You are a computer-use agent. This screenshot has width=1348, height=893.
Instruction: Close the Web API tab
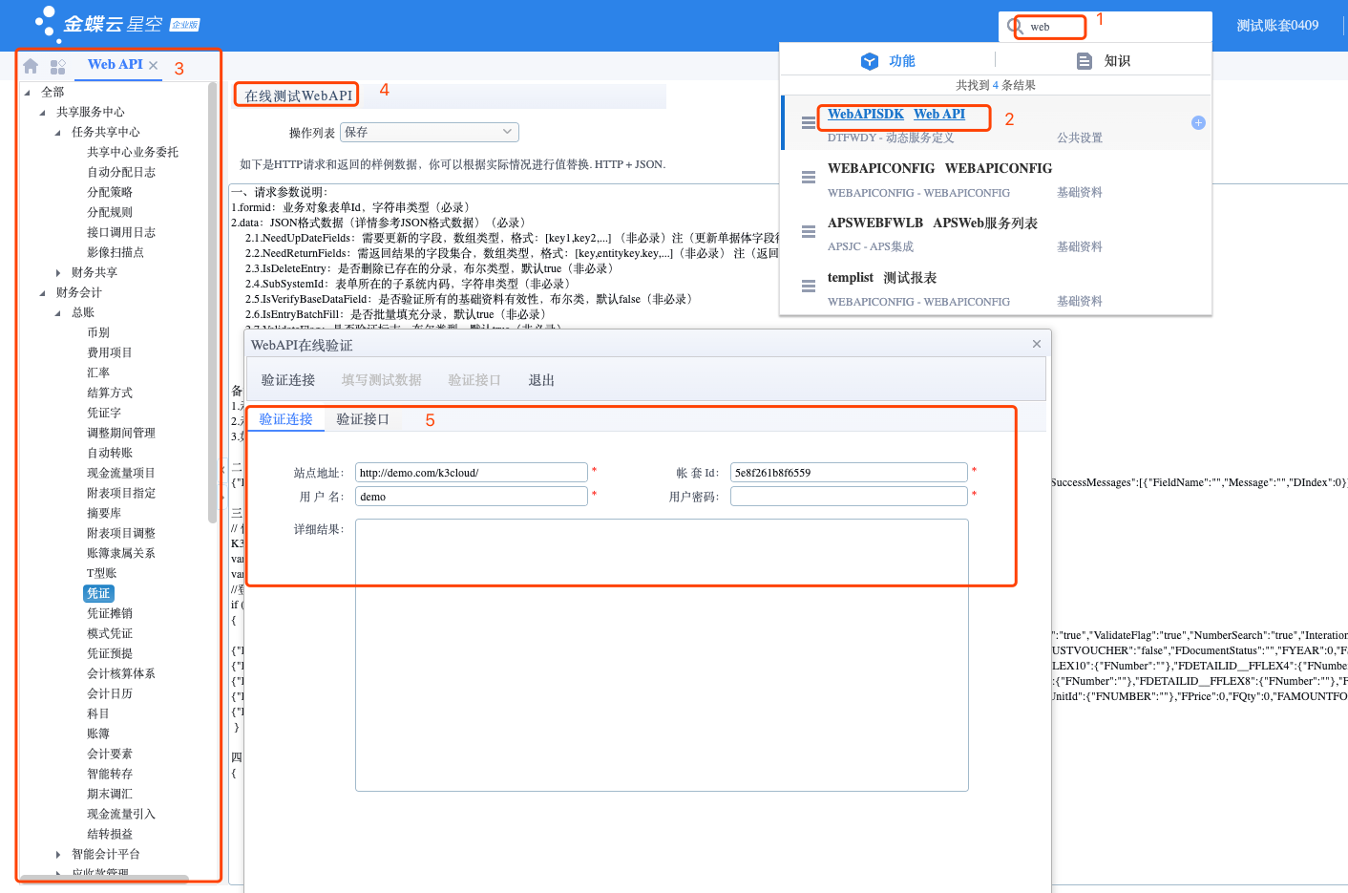154,66
